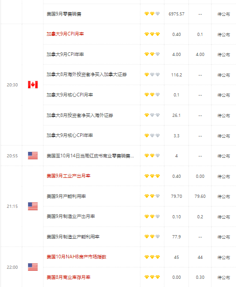The height and width of the screenshot is (287, 236).
Task: Open 加拿大8月海外投资者净买入加拿大证券
Action: coord(87,75)
